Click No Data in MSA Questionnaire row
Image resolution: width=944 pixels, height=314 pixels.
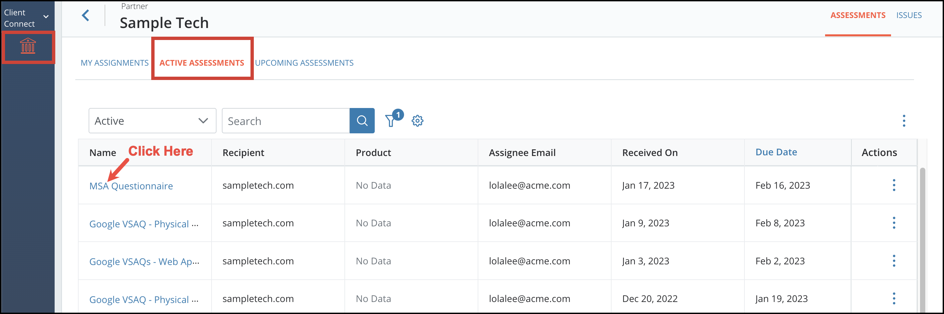(x=373, y=186)
